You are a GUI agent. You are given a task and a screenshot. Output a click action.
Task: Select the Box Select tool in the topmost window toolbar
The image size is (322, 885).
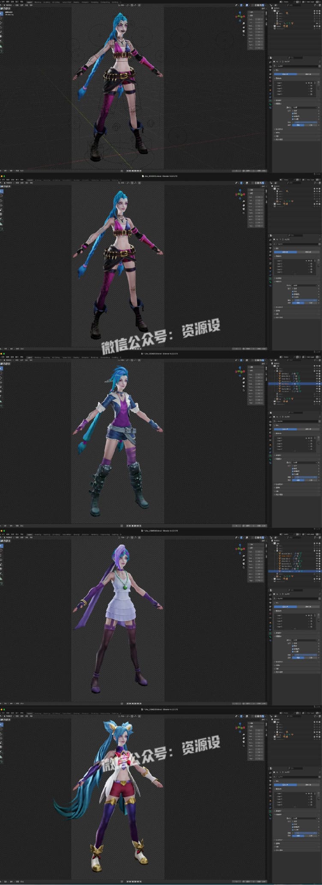click(x=1, y=13)
